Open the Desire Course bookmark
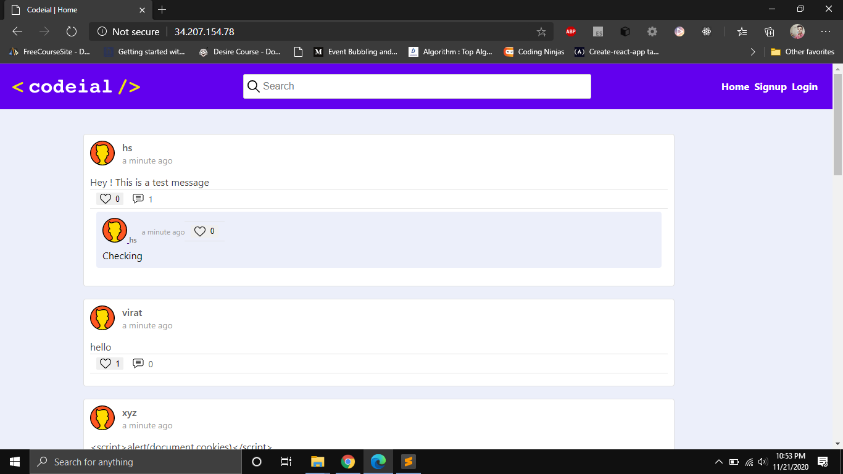Screen dimensions: 843x474 pyautogui.click(x=240, y=52)
